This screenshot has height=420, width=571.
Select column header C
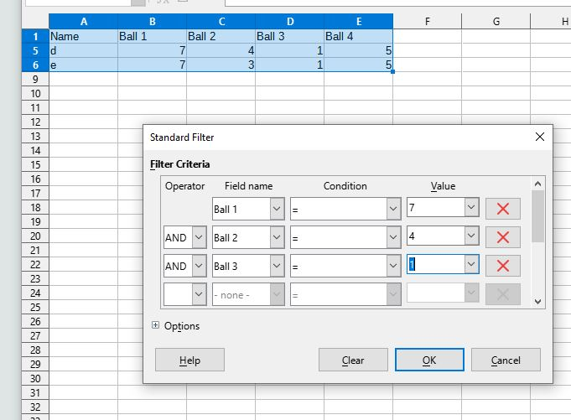[x=221, y=22]
